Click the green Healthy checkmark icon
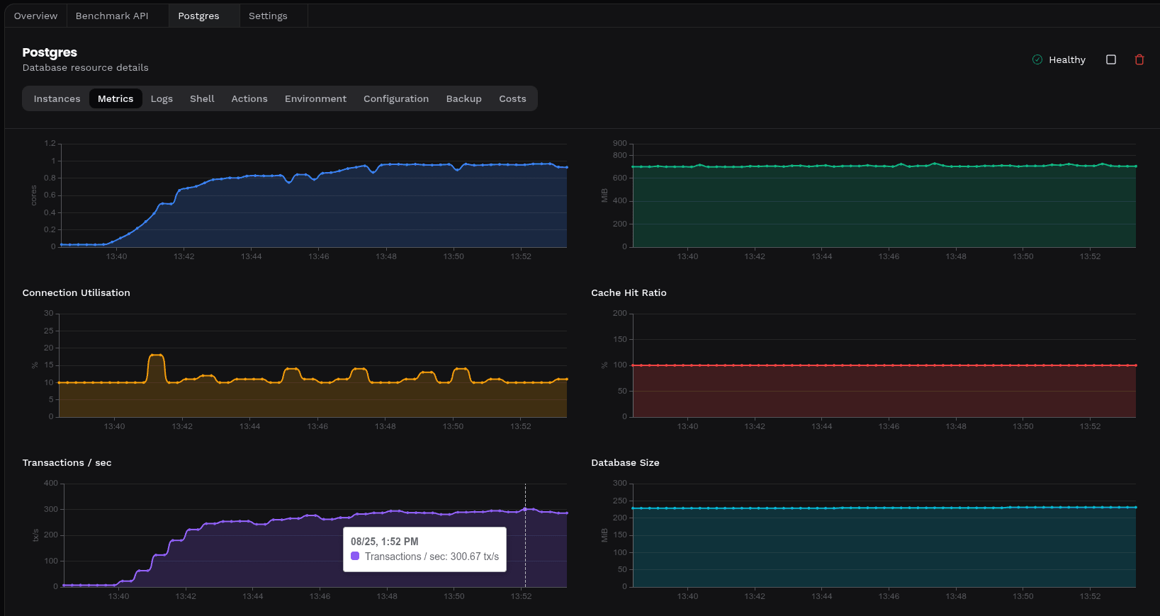 point(1037,59)
